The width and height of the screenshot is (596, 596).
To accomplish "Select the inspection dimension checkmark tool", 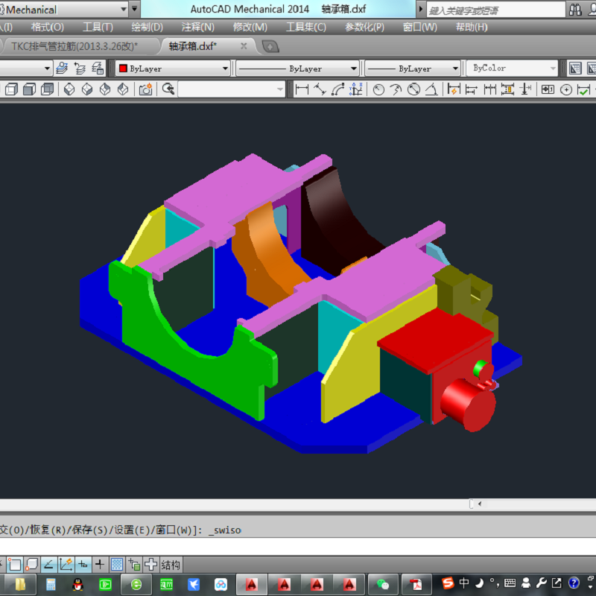I will coord(583,89).
